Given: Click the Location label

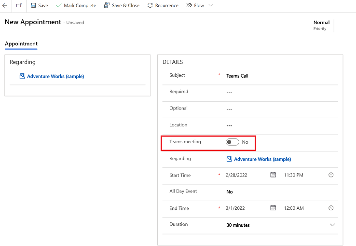Looking at the screenshot, I should tap(178, 125).
